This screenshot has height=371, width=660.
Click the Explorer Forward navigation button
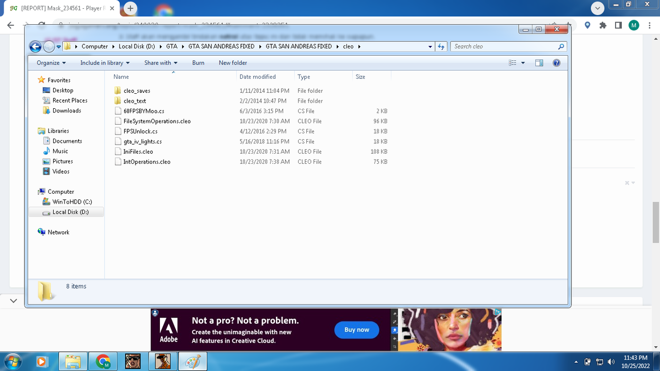pyautogui.click(x=49, y=47)
